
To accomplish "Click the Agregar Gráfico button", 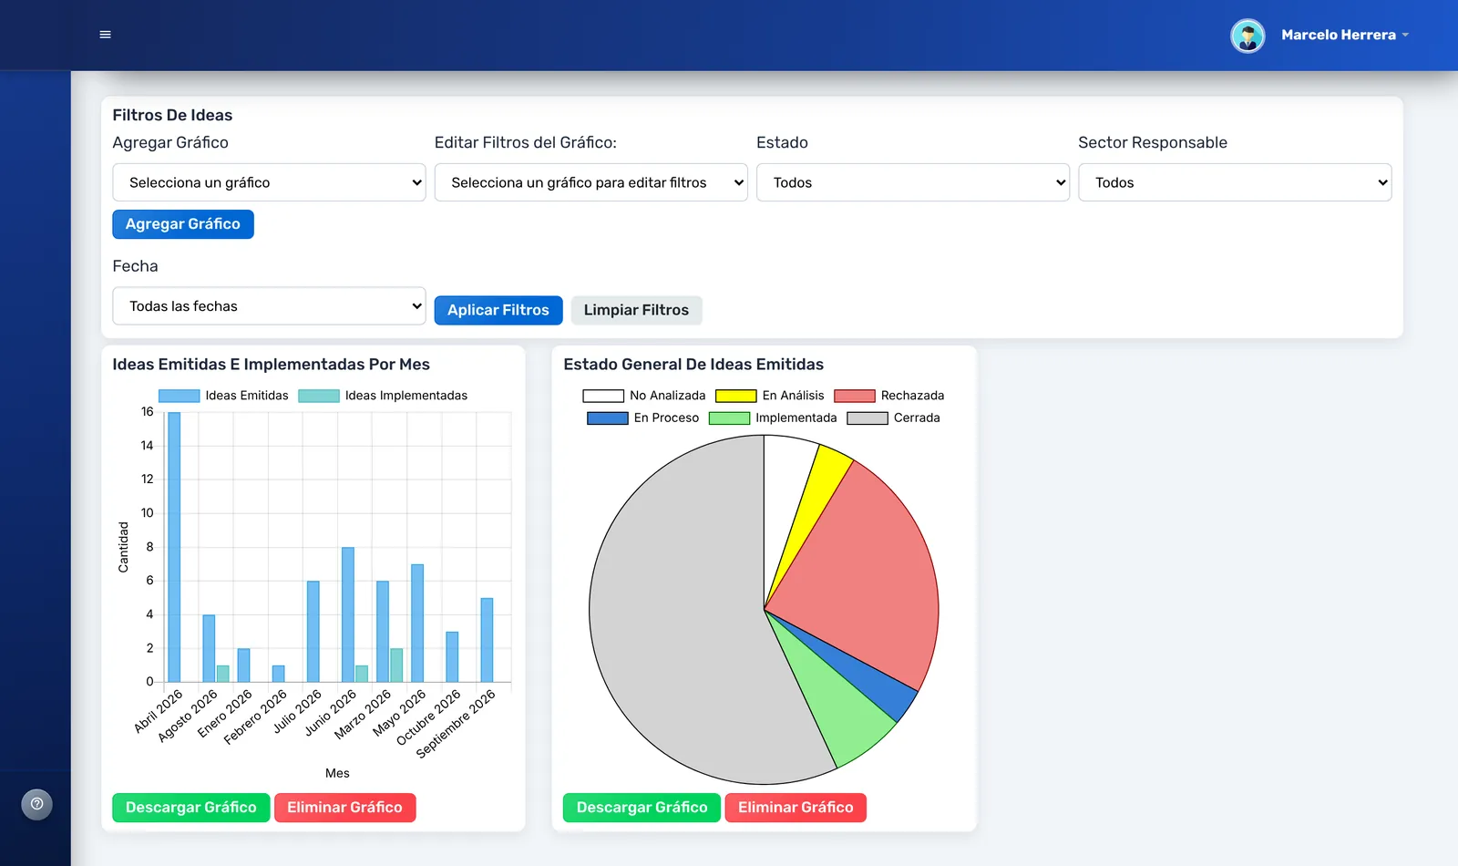I will [183, 224].
